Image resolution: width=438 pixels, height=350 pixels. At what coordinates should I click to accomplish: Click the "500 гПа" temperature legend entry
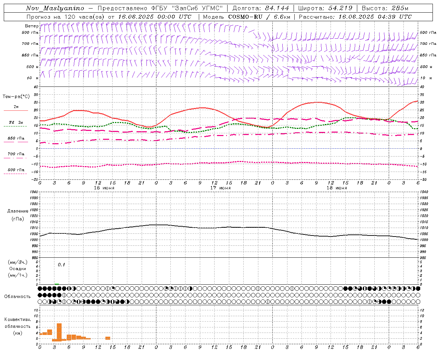(x=16, y=170)
